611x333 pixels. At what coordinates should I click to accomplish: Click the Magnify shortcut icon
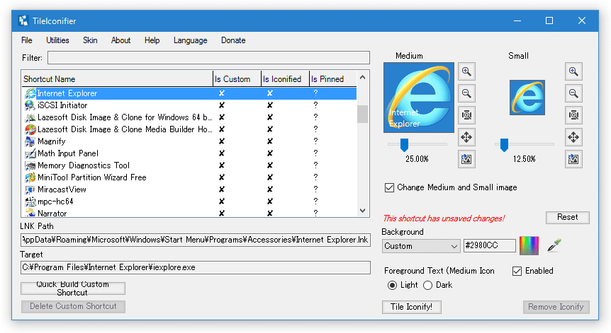[x=30, y=141]
